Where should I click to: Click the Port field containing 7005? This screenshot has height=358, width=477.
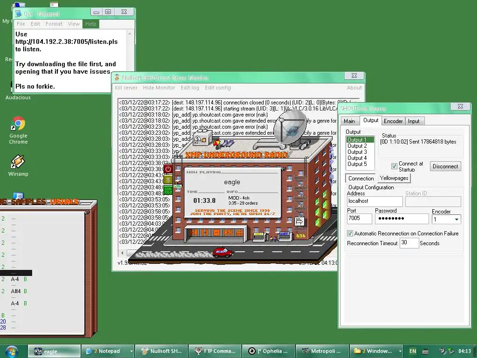coord(359,219)
